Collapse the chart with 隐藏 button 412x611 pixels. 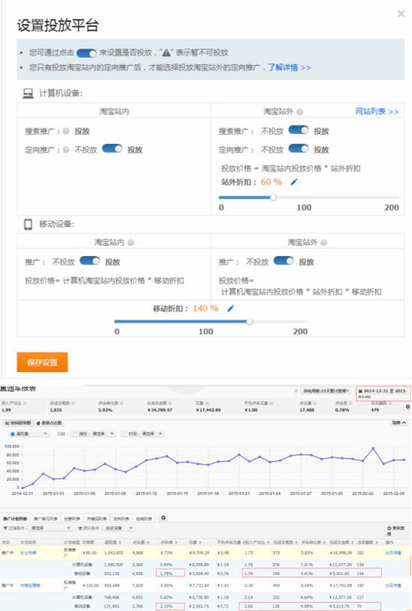399,423
